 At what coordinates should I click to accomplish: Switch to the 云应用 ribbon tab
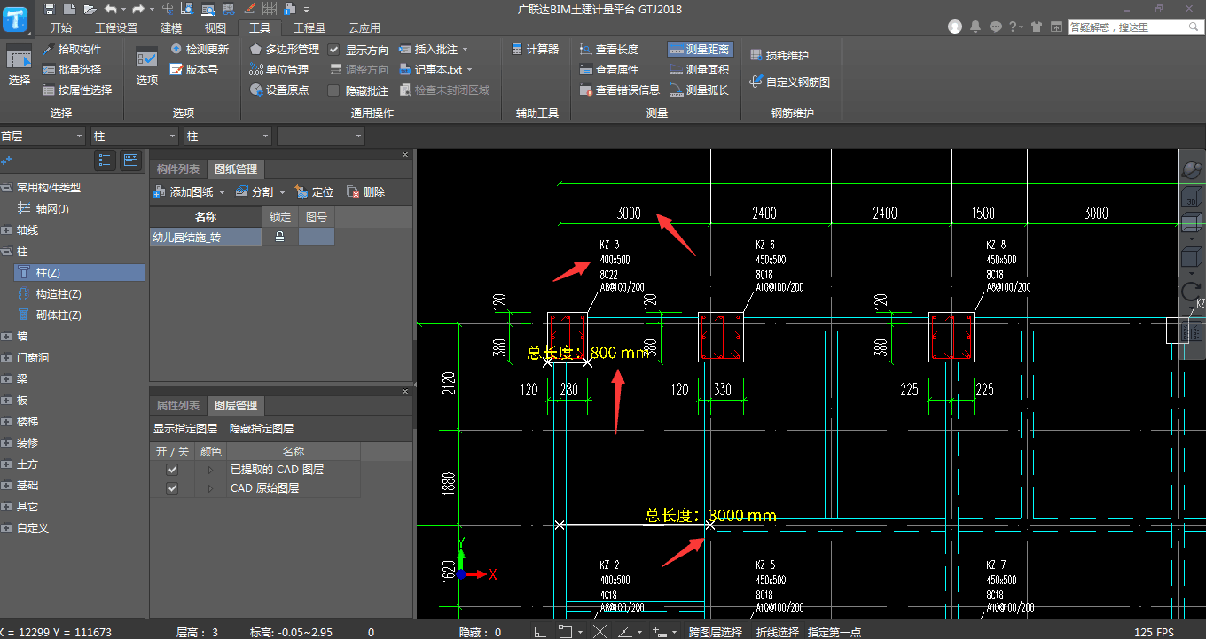(364, 27)
